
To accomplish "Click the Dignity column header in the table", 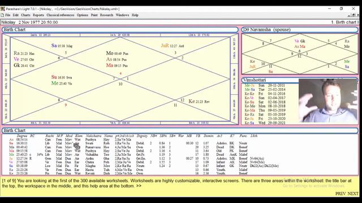I will tap(142, 136).
